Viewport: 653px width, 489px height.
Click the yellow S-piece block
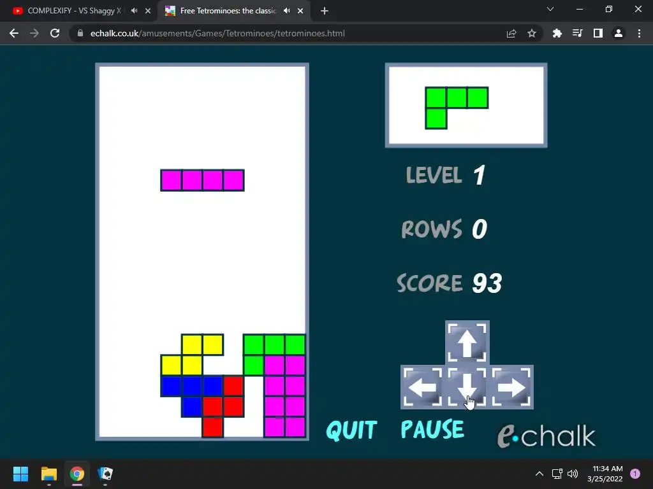192,355
